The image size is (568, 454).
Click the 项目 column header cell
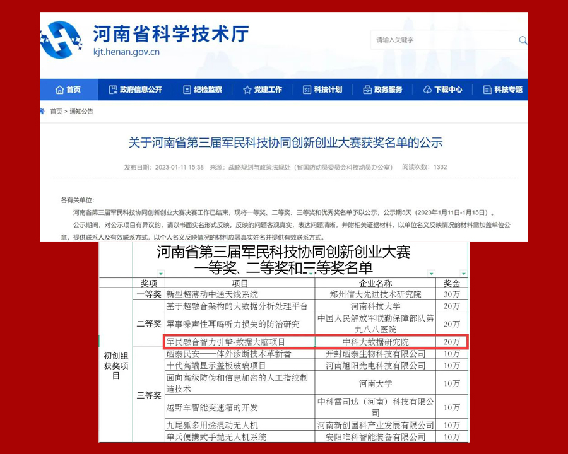(x=240, y=282)
